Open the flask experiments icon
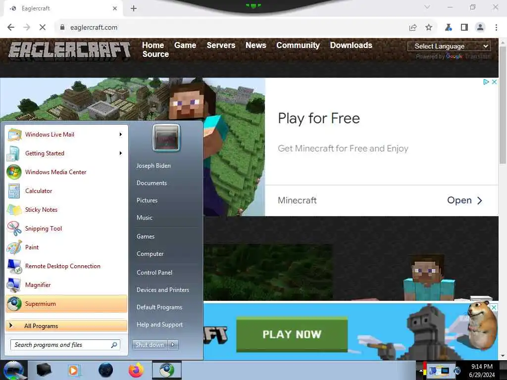The width and height of the screenshot is (507, 380). pos(449,28)
